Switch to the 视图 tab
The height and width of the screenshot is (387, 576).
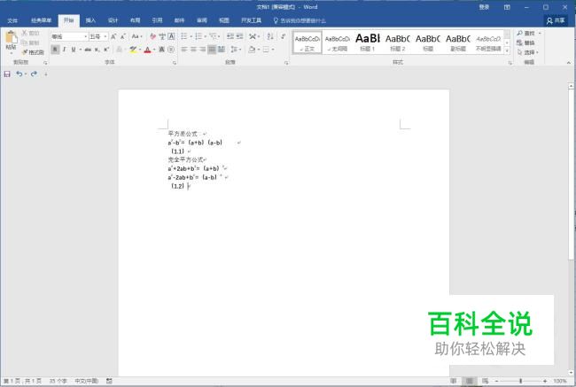(x=224, y=20)
